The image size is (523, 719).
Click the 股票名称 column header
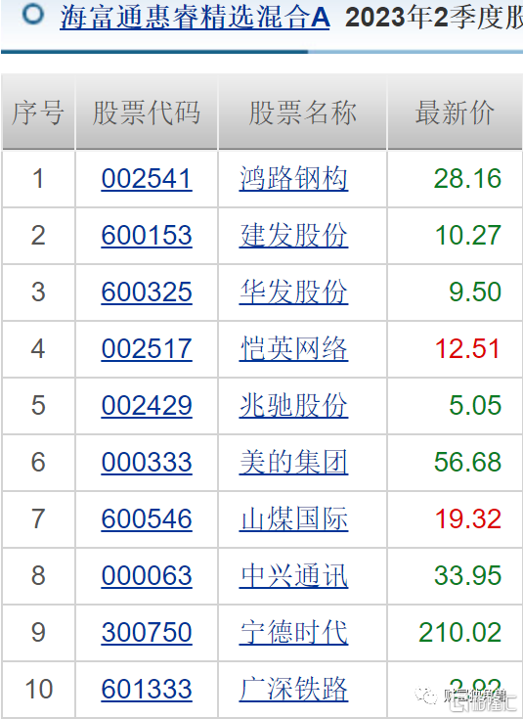click(302, 112)
